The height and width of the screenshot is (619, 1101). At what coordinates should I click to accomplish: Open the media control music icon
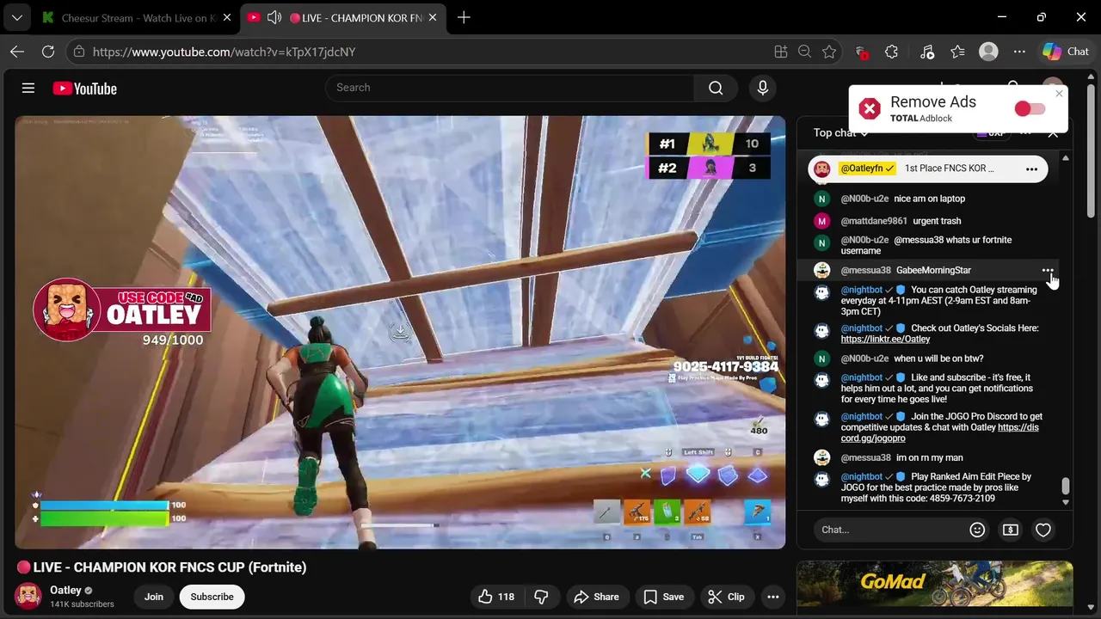(x=926, y=52)
